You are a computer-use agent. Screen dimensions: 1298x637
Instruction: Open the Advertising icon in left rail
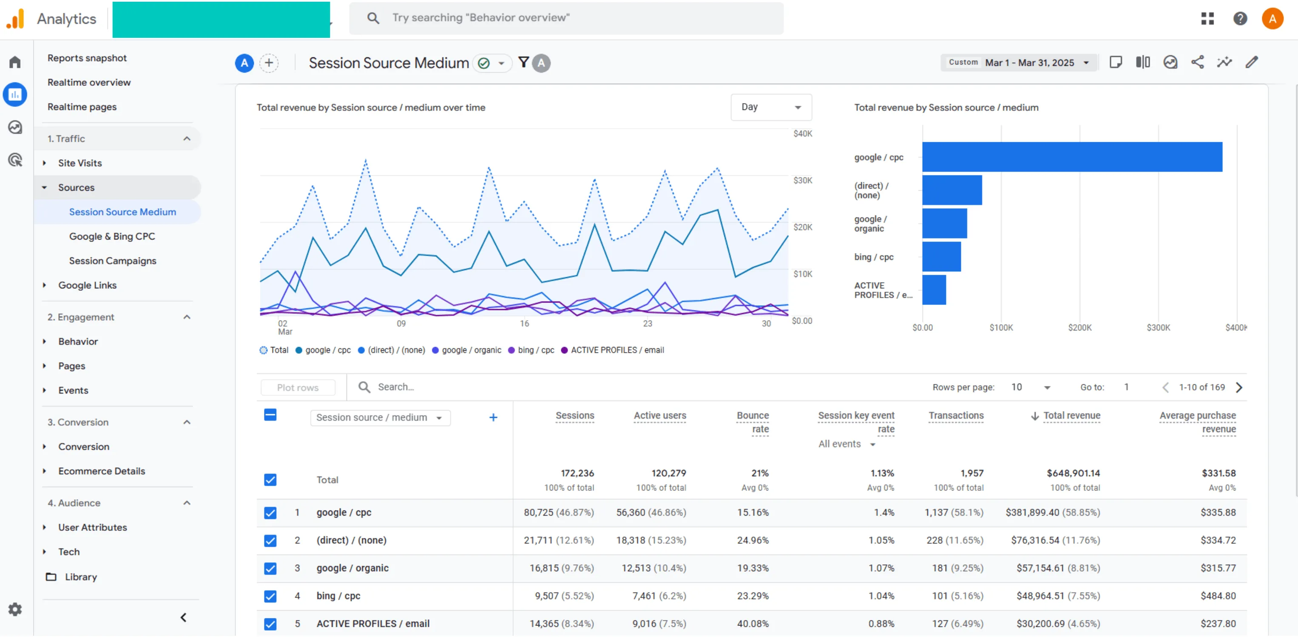coord(15,160)
